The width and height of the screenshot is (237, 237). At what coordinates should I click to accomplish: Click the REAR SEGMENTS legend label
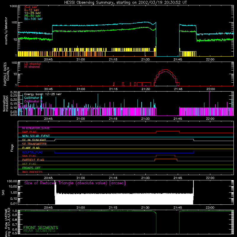[39, 231]
